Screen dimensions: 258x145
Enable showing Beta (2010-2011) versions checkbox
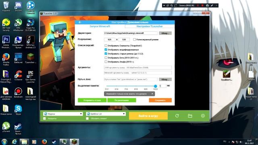point(106,58)
